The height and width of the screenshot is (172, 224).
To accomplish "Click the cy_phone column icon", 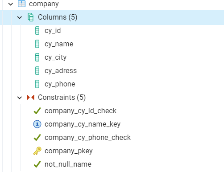I will coord(37,84).
